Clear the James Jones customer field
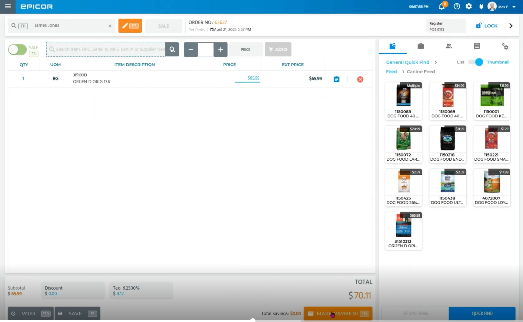Screen dimensions: 523x322 pyautogui.click(x=110, y=26)
